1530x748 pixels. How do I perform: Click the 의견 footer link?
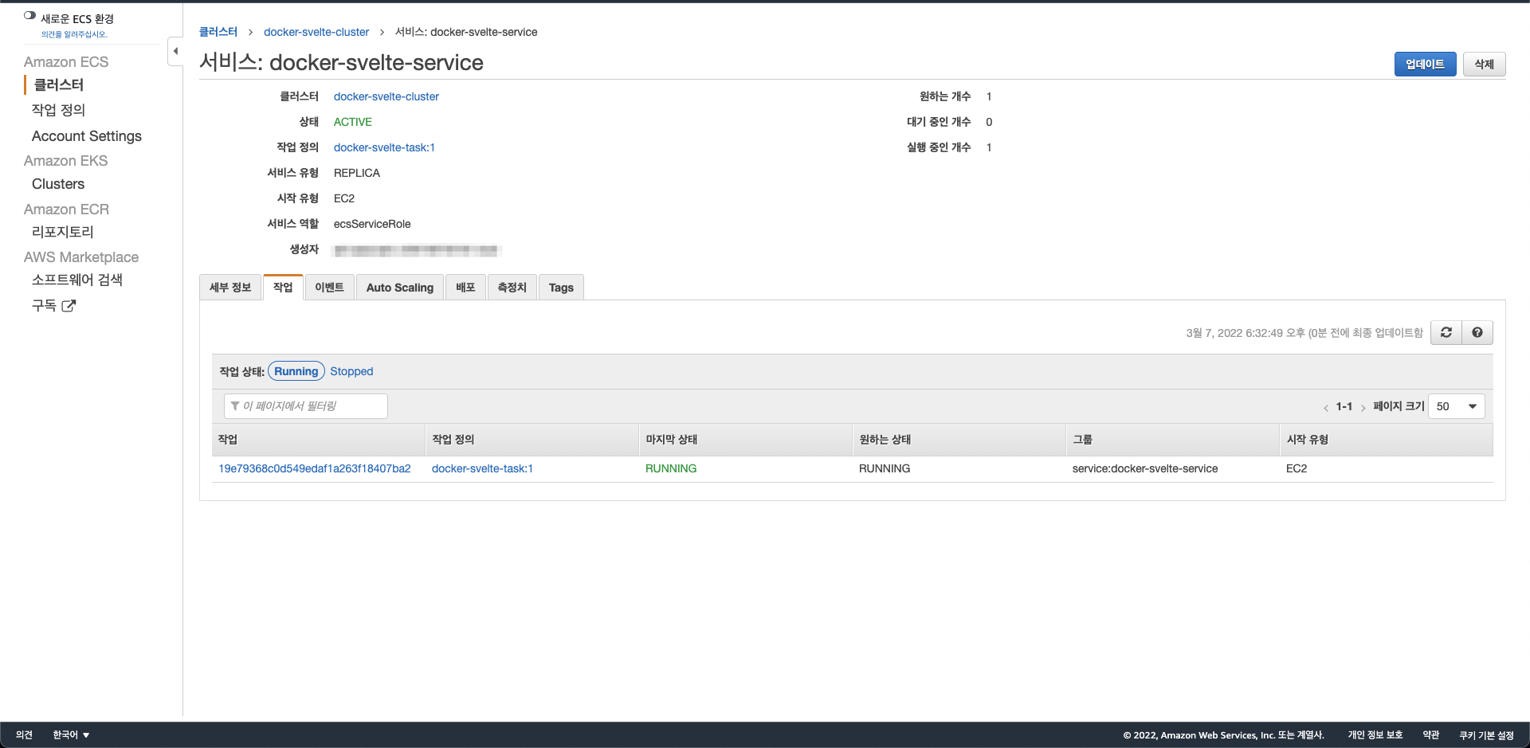click(24, 734)
